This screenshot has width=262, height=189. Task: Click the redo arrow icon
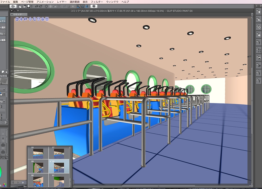[41, 6]
